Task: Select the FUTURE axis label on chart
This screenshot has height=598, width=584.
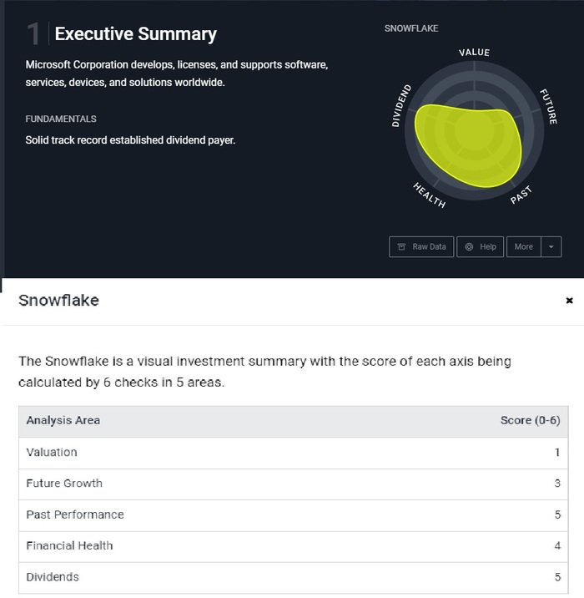Action: (547, 106)
